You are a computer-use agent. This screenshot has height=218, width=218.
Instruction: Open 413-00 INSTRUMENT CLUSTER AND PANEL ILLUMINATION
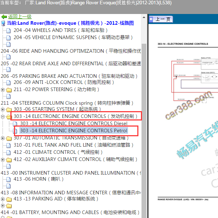click(x=71, y=173)
